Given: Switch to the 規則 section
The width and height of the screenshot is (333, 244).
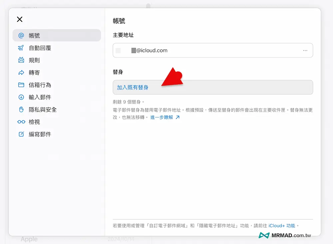Looking at the screenshot, I should pos(57,60).
